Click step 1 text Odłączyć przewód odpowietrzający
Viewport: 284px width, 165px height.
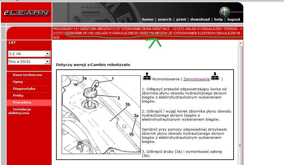tap(184, 95)
